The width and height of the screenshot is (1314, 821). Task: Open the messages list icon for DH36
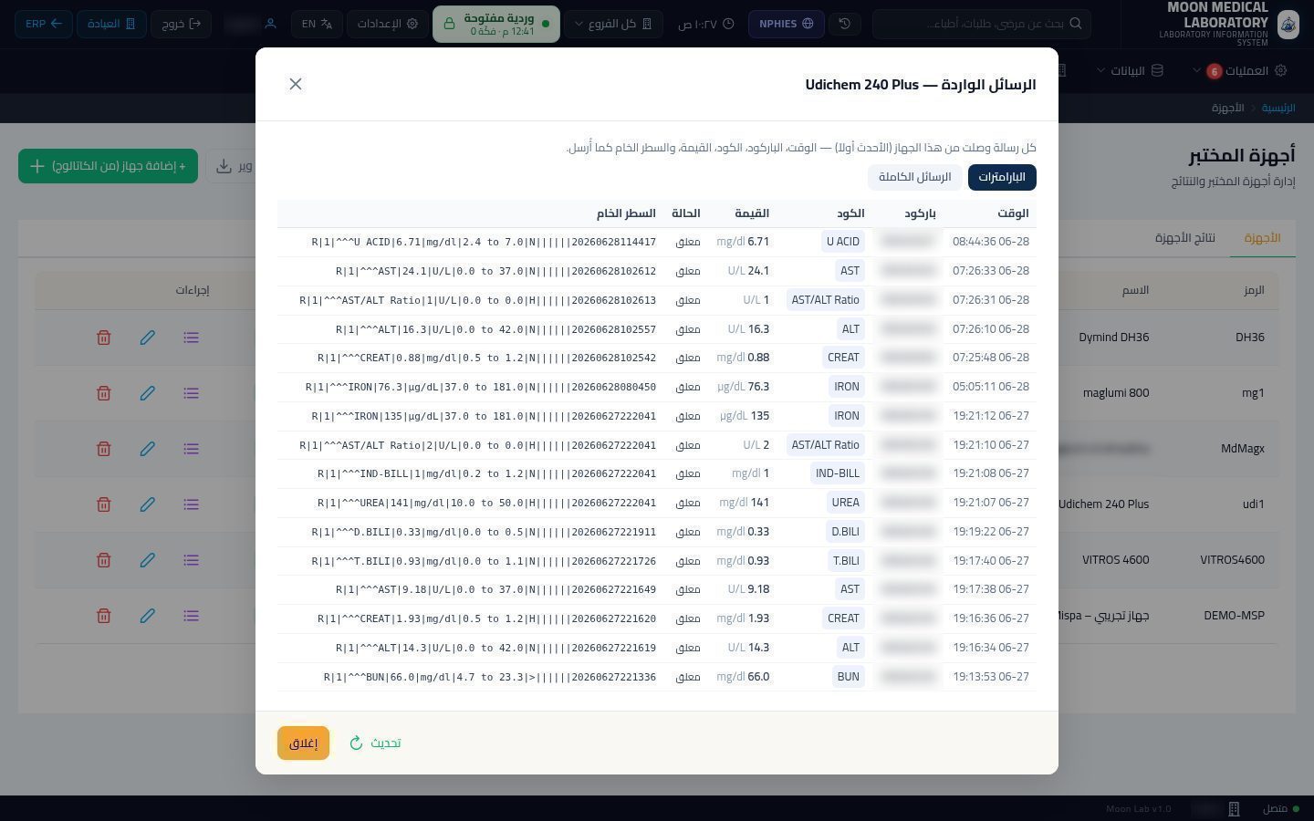191,338
